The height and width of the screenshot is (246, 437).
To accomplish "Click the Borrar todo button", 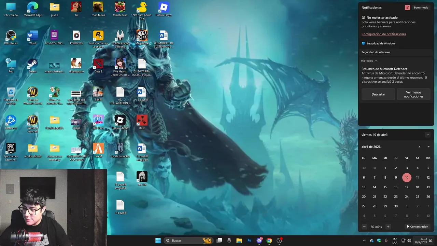I will click(421, 8).
